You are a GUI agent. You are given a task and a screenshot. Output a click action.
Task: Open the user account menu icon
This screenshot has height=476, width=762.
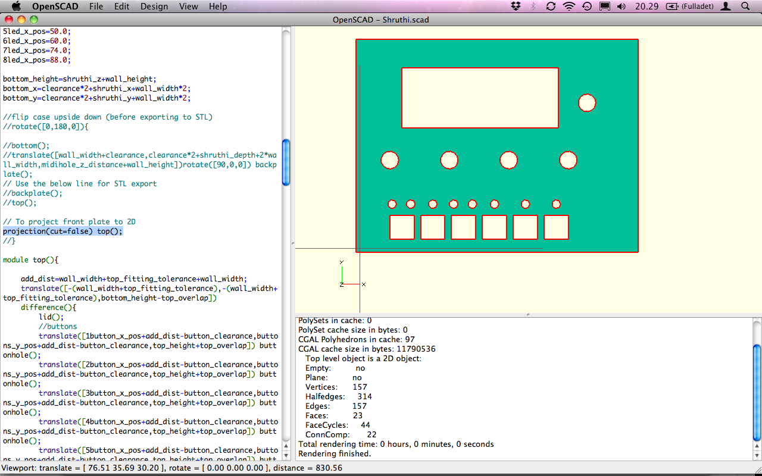(x=726, y=7)
